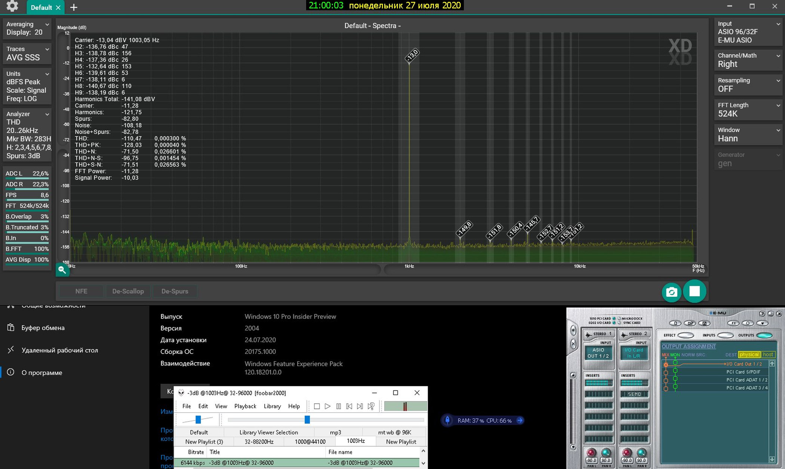Open the Channel/Math dropdown
The width and height of the screenshot is (785, 469).
click(x=748, y=60)
